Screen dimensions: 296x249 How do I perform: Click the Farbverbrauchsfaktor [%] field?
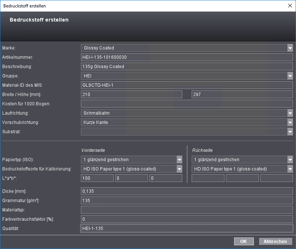coord(187,219)
